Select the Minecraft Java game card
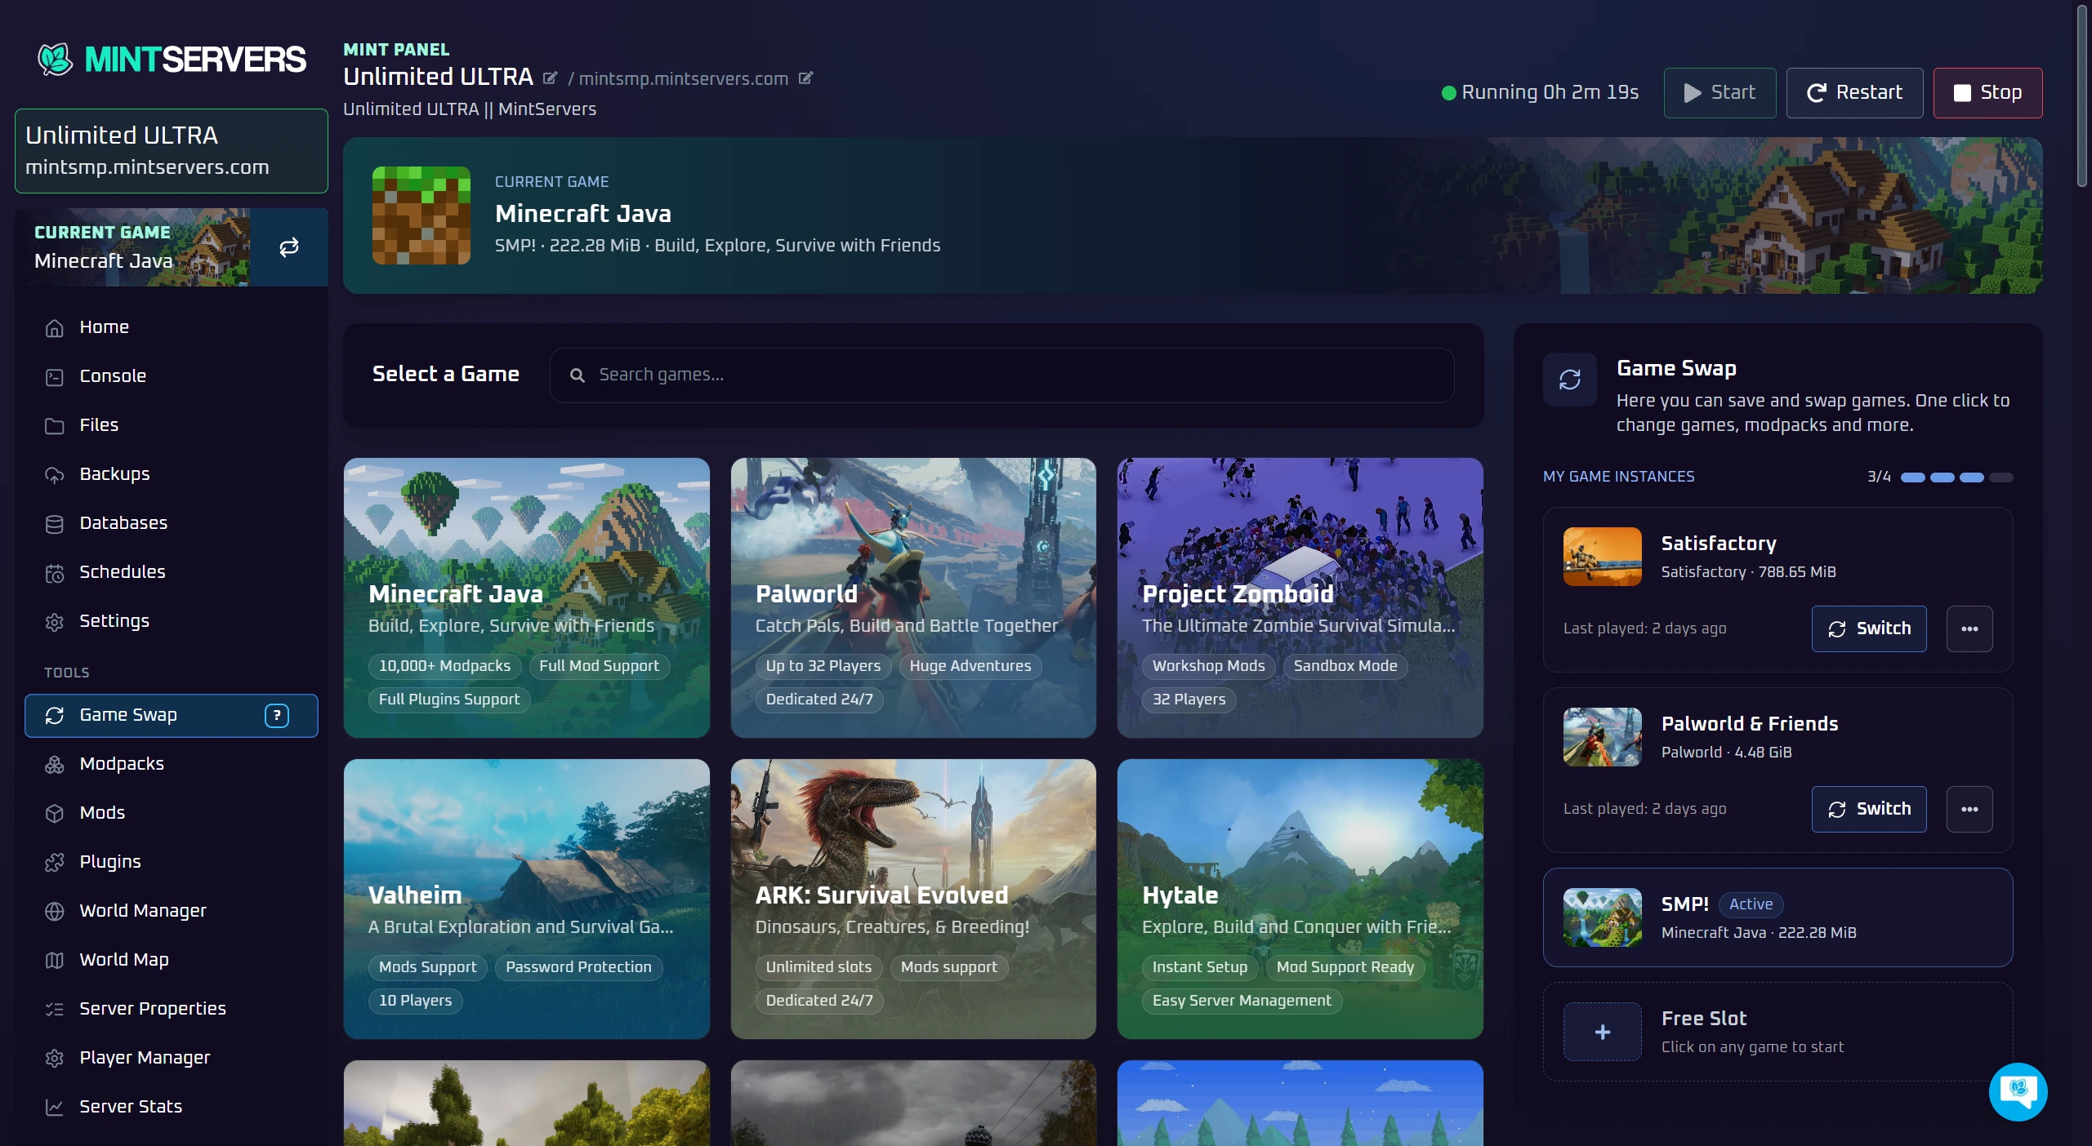The height and width of the screenshot is (1146, 2092). 527,597
